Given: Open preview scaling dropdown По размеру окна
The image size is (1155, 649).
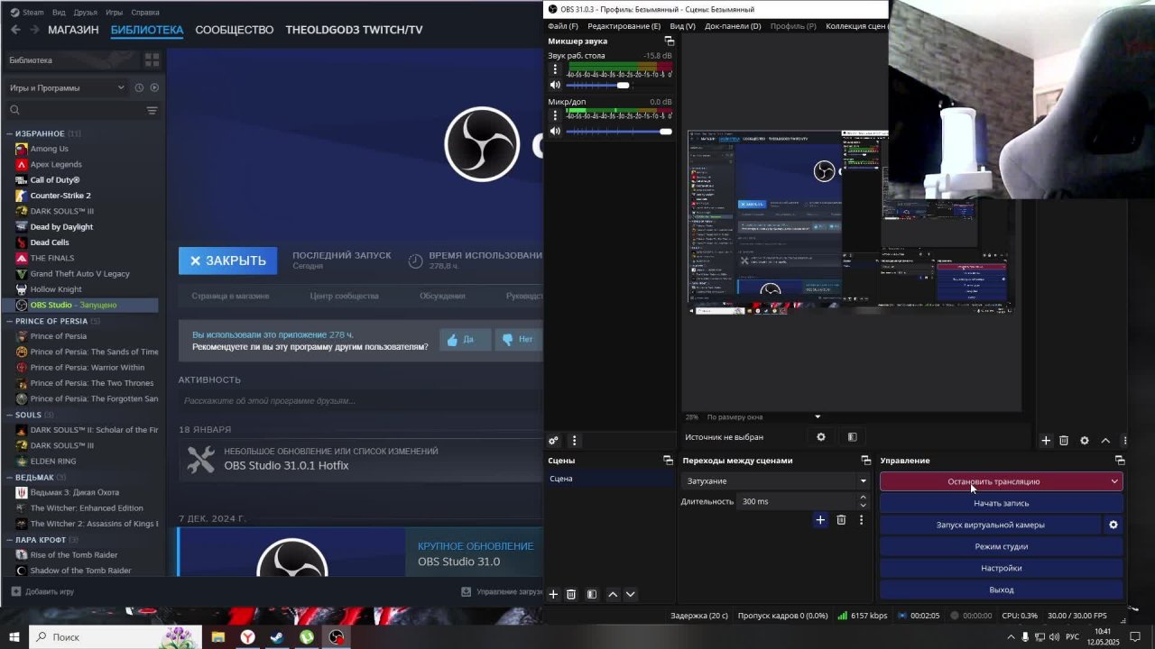Looking at the screenshot, I should pyautogui.click(x=763, y=417).
